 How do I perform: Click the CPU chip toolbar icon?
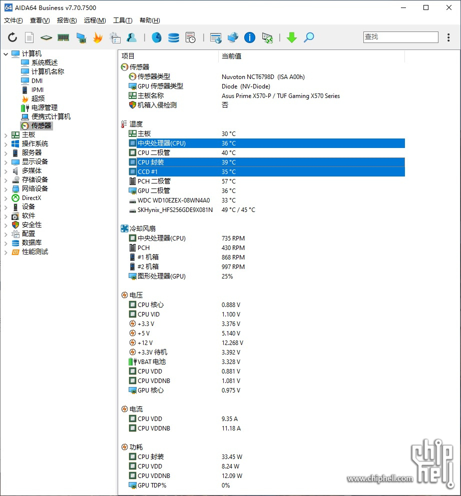(46, 37)
